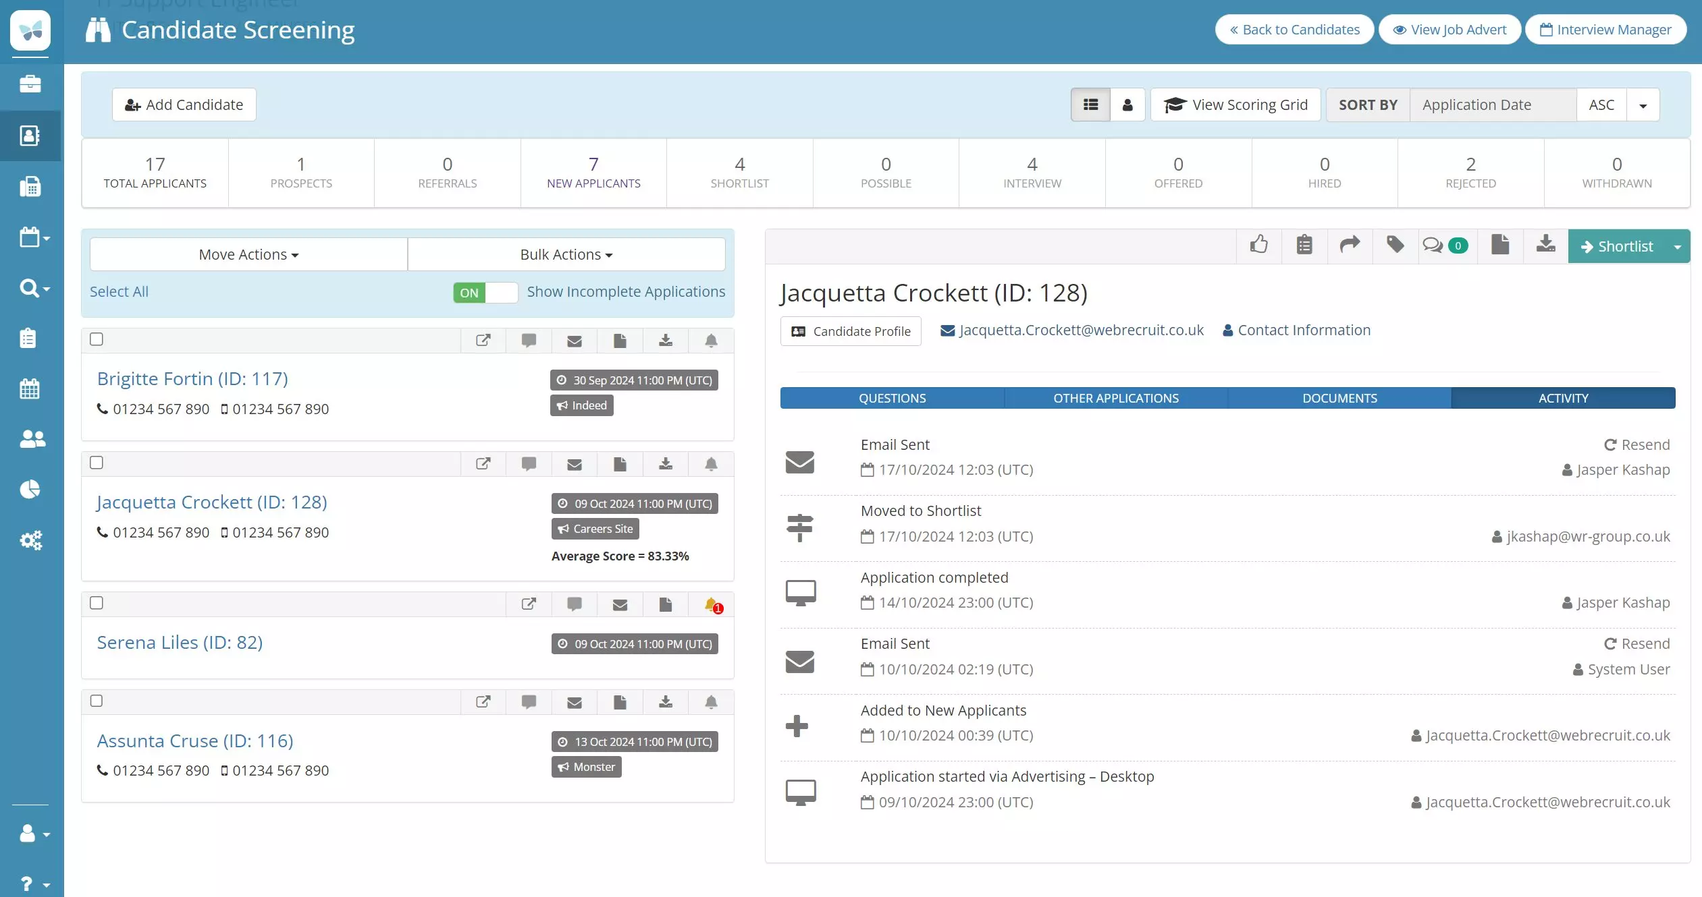
Task: Select the Interview count tile
Action: click(x=1032, y=173)
